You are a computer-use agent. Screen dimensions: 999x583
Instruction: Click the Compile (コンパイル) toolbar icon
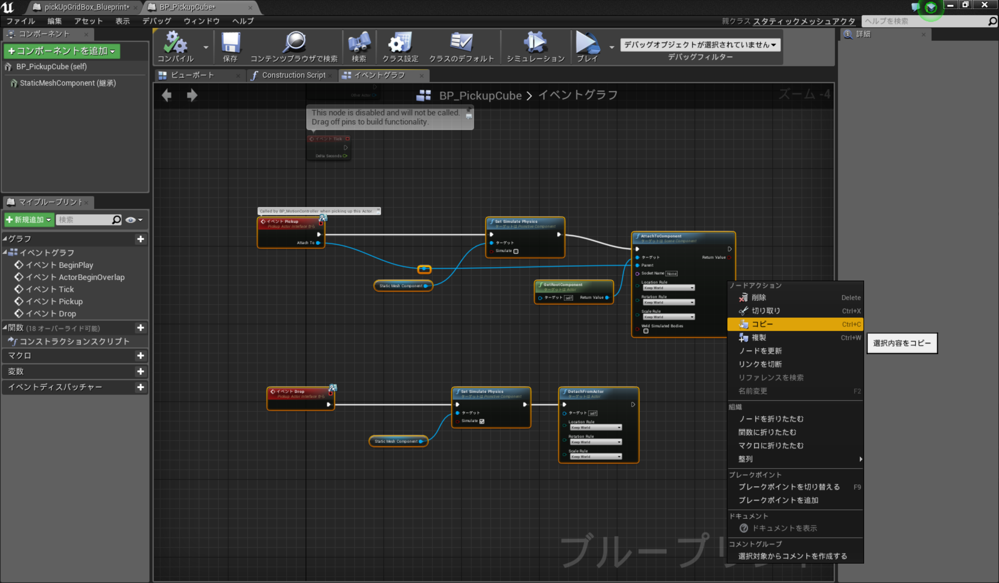click(x=175, y=43)
